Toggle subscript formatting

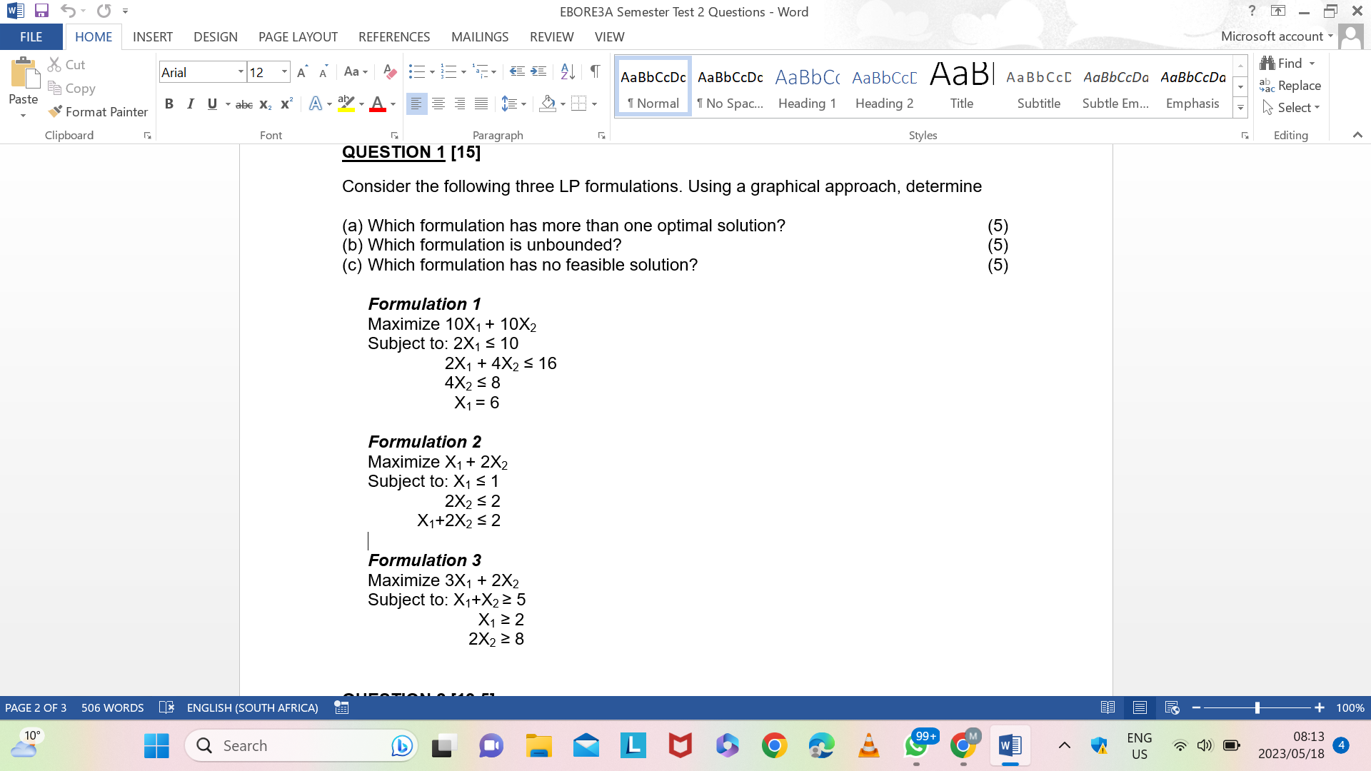coord(264,104)
